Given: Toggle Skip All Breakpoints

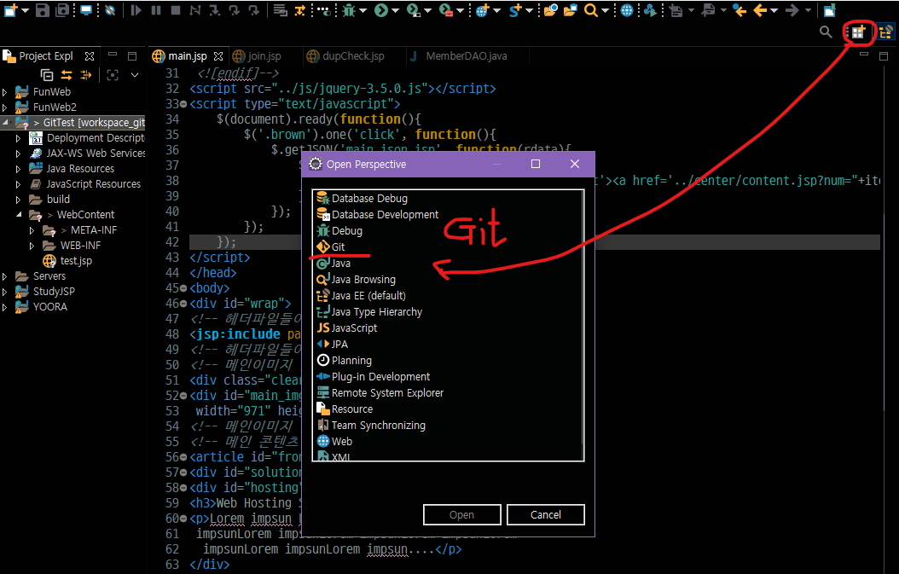Looking at the screenshot, I should [110, 9].
